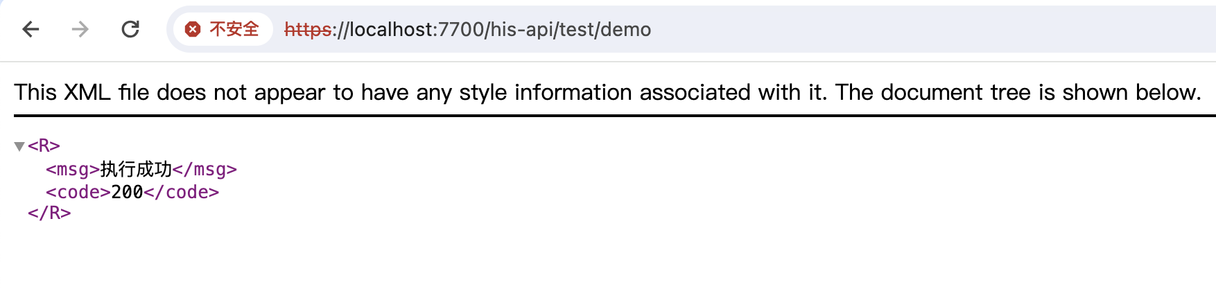The width and height of the screenshot is (1216, 298).
Task: Click the closing </code> tag
Action: 182,192
